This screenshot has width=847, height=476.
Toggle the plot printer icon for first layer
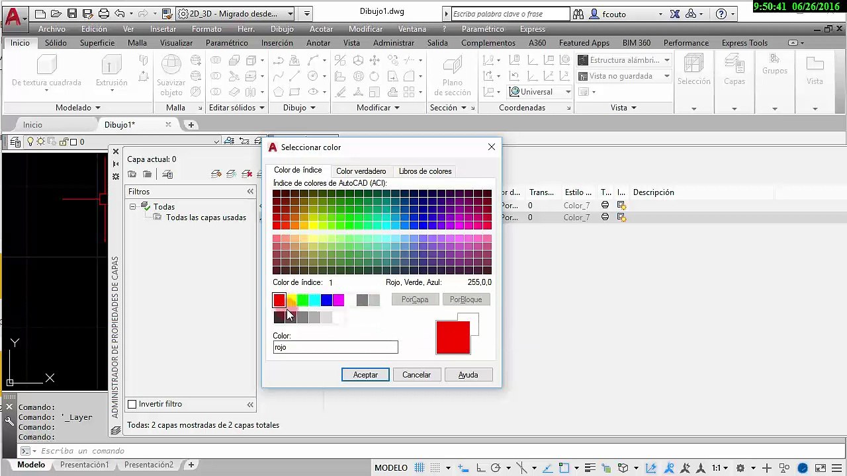pos(605,206)
